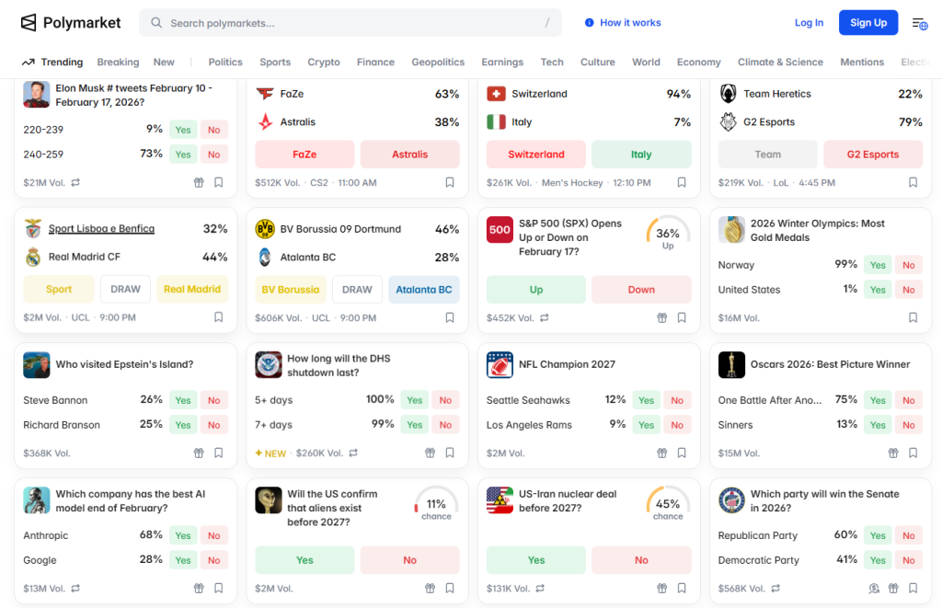This screenshot has height=608, width=942.
Task: Click the profile icon on Senate 2026 card
Action: [x=874, y=588]
